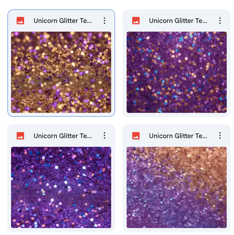Click the "Unicorn Glitter Te..." title on the selected card

click(x=63, y=21)
